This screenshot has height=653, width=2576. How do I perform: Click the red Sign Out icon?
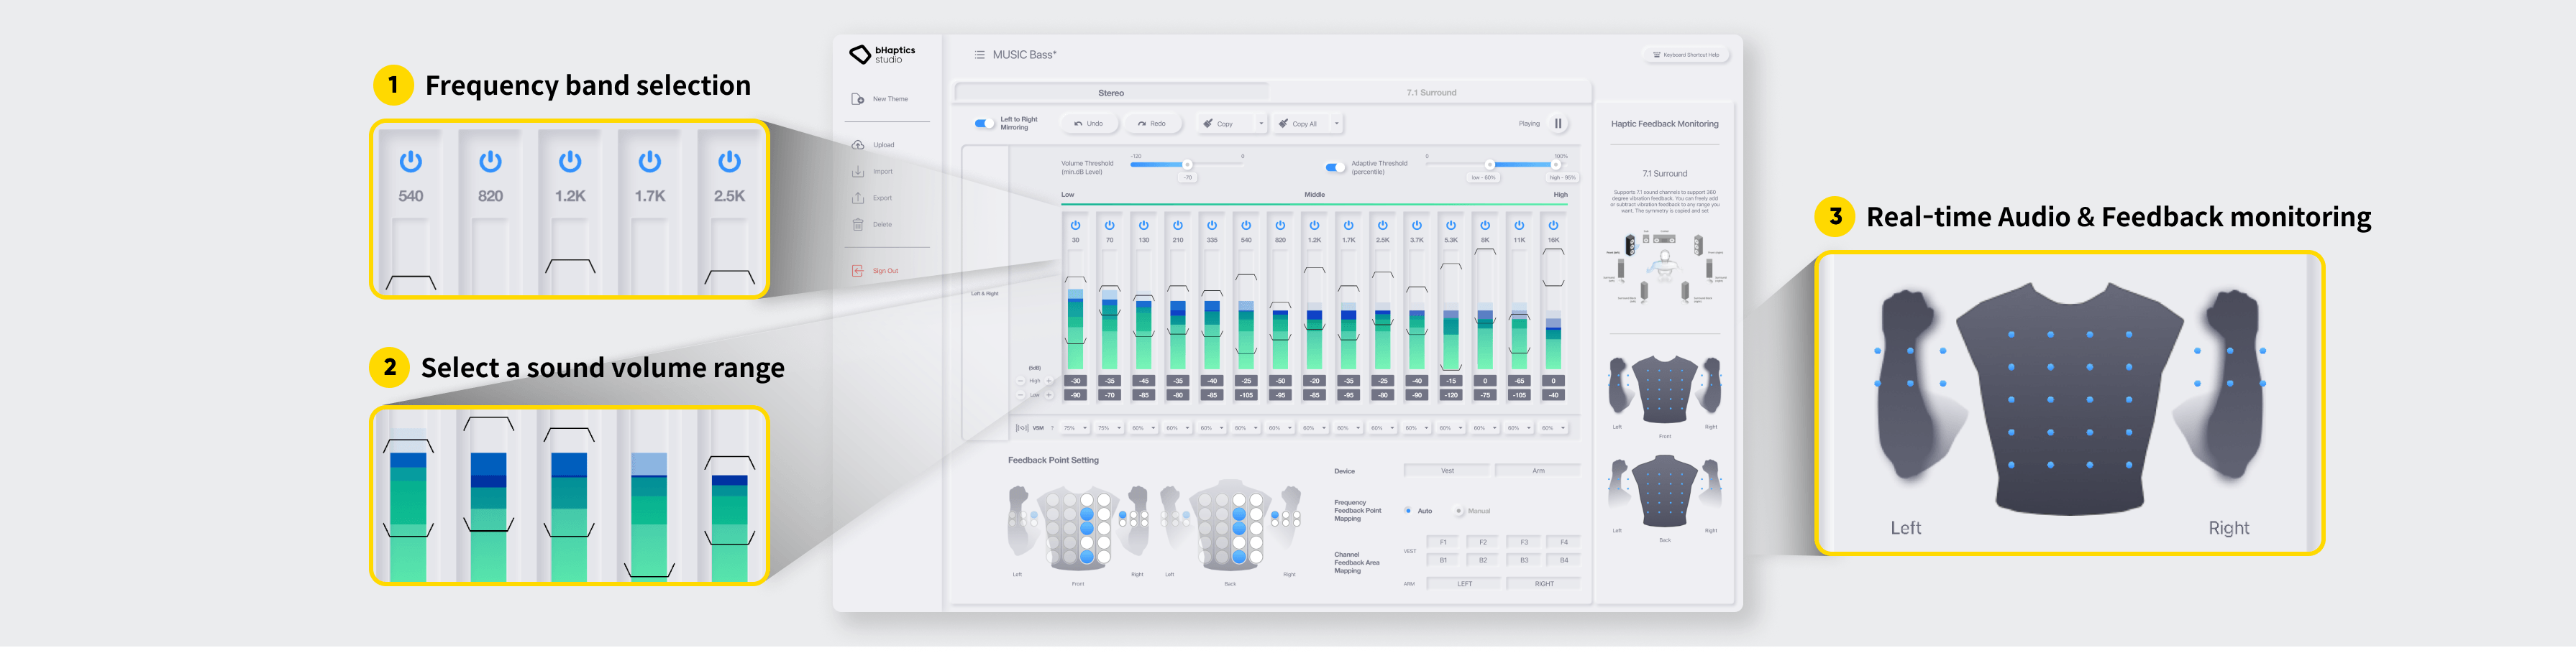(857, 271)
